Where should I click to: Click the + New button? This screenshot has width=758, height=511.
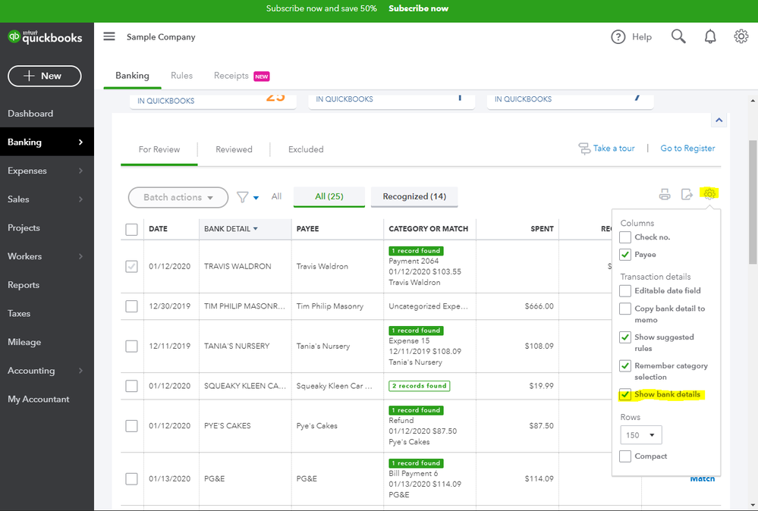[45, 76]
